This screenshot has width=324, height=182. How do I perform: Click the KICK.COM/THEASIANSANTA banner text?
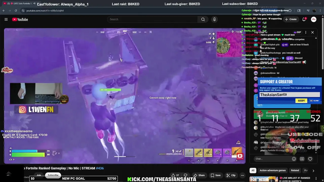pyautogui.click(x=162, y=179)
